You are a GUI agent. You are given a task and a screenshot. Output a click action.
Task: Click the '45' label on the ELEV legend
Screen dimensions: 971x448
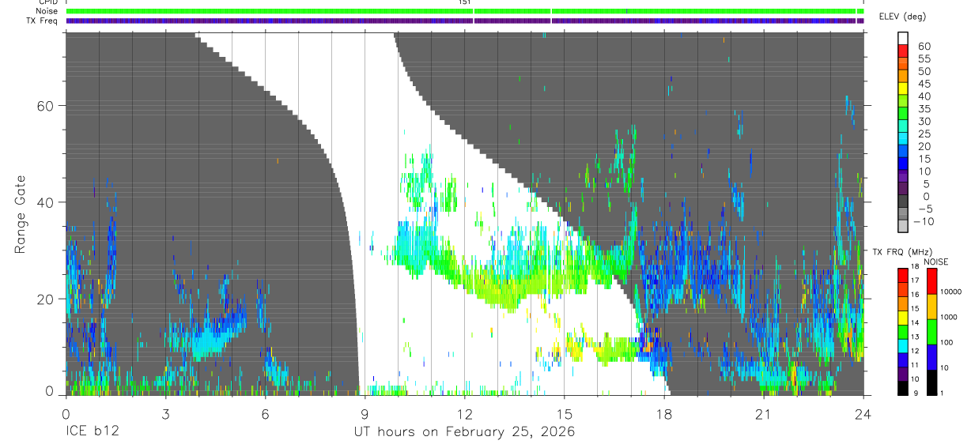(924, 84)
